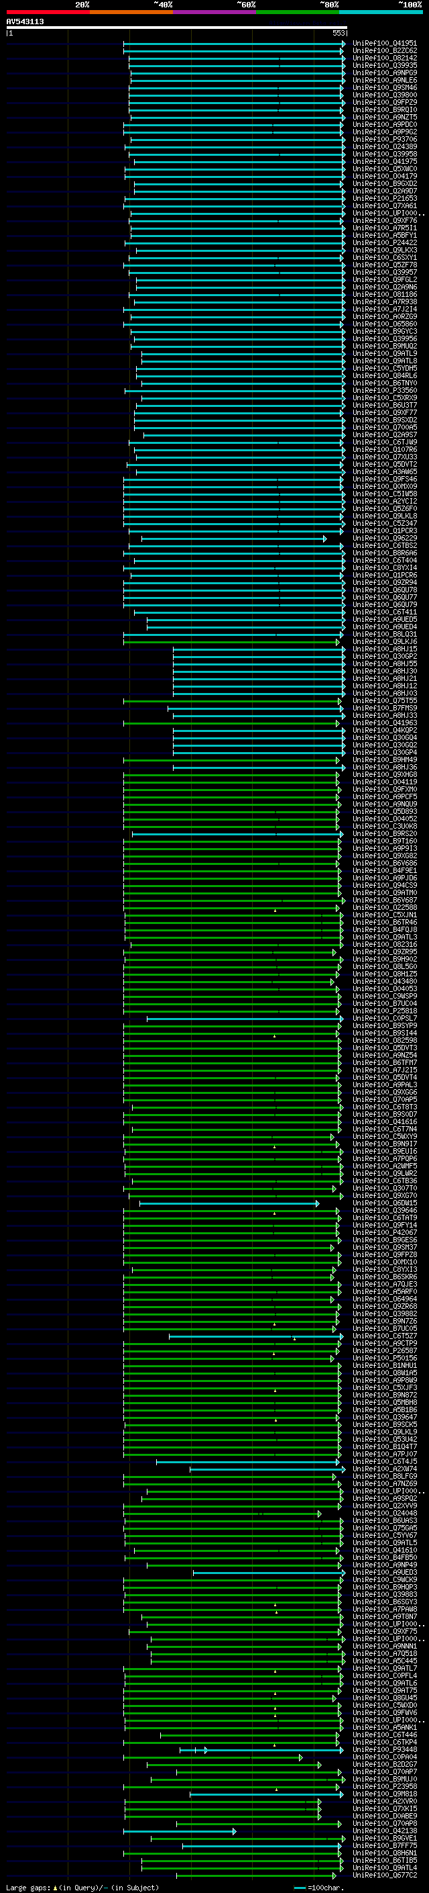
Task: Select the label UniRef100_C0PSL7
Action: [385, 1019]
